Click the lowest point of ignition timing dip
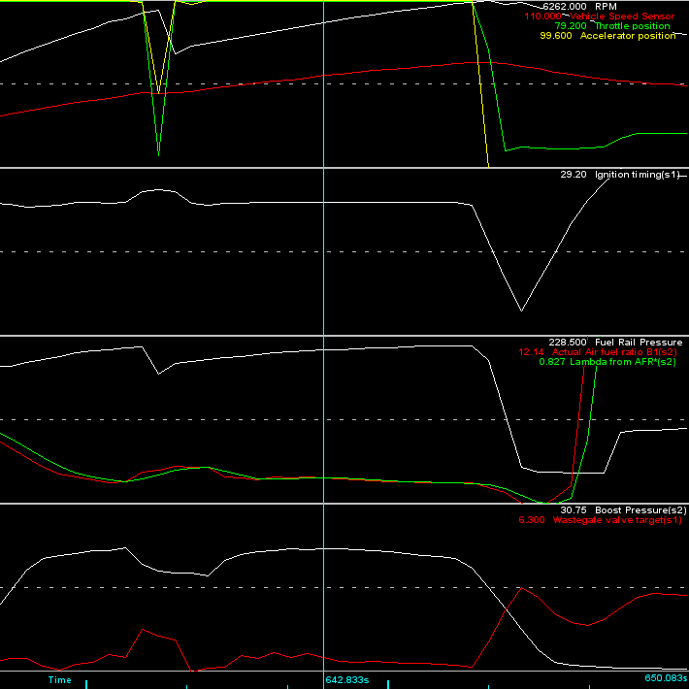The image size is (689, 689). point(521,311)
